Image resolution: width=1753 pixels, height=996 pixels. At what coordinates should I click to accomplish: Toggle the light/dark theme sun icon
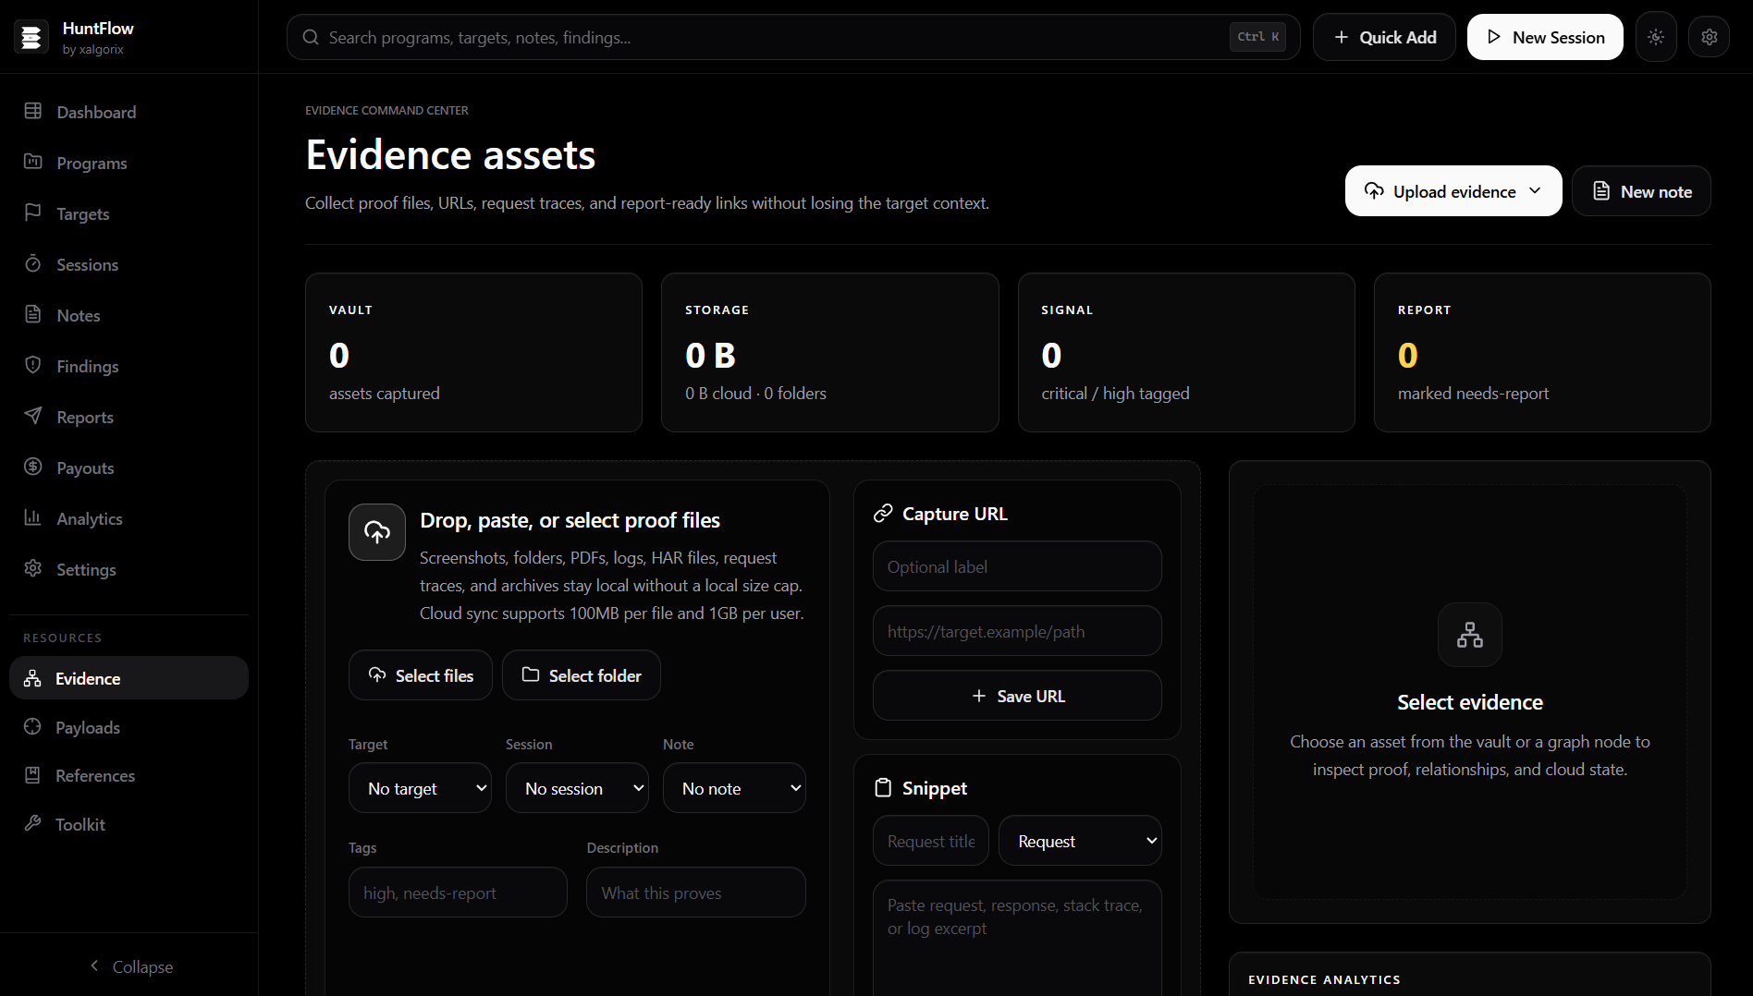pyautogui.click(x=1656, y=37)
